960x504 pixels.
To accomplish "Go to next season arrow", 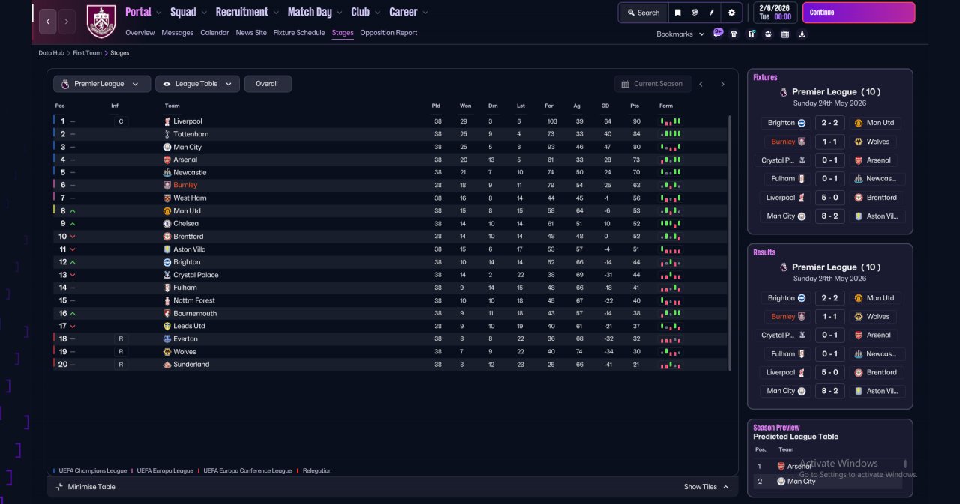I will 722,84.
